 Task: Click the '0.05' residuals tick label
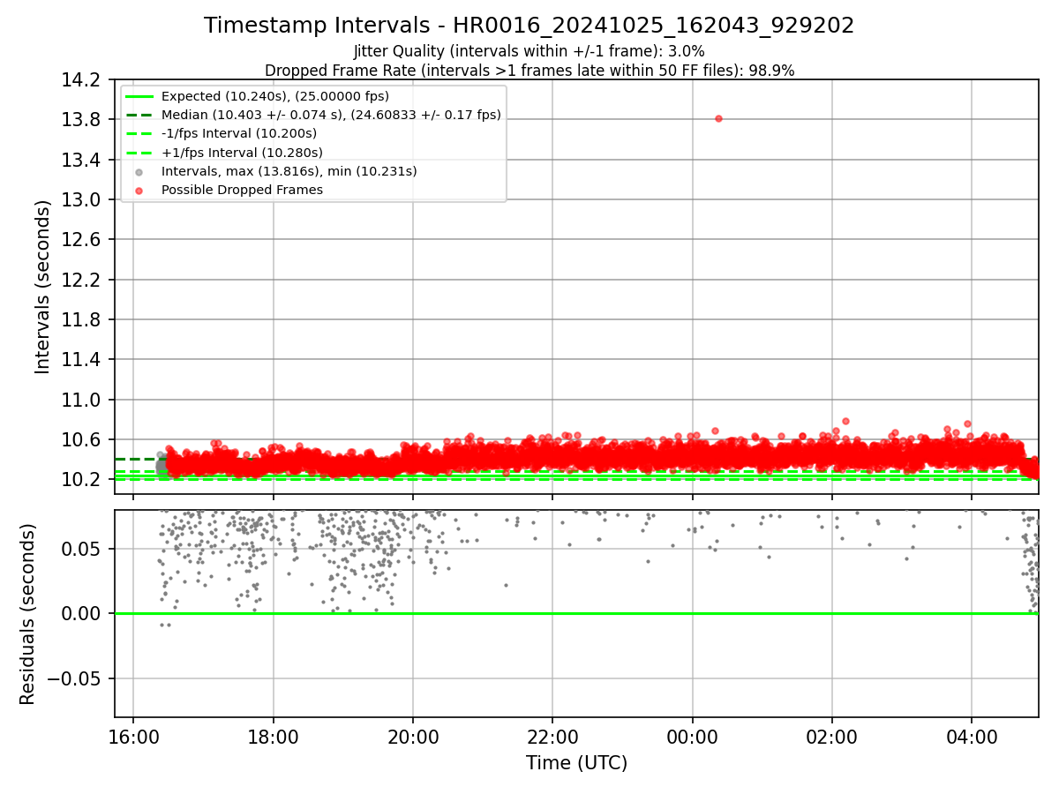84,549
